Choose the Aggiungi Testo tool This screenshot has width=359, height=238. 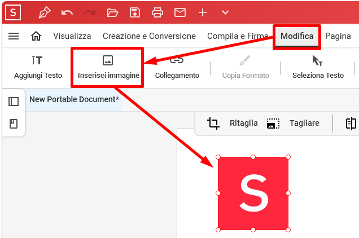click(38, 68)
